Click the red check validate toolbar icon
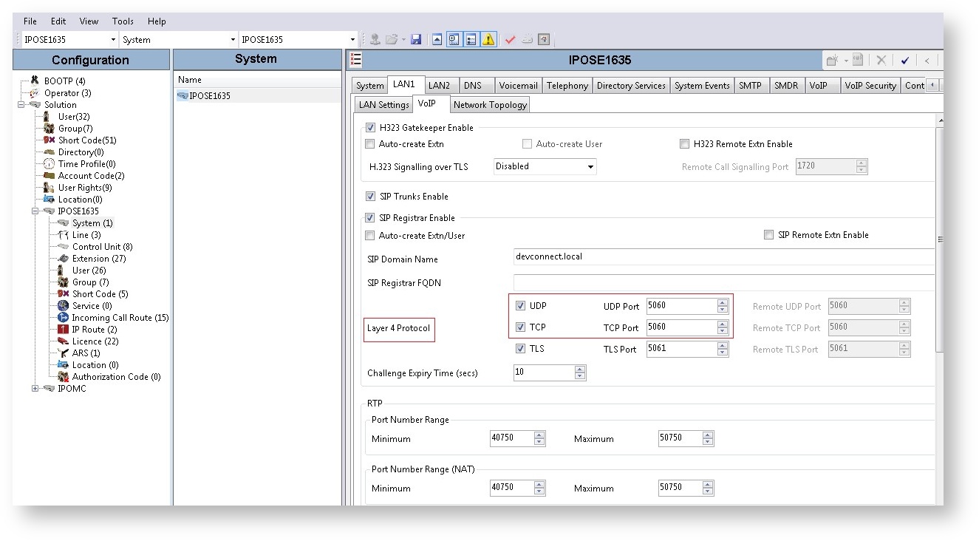Screen dimensions: 979x541 [510, 39]
